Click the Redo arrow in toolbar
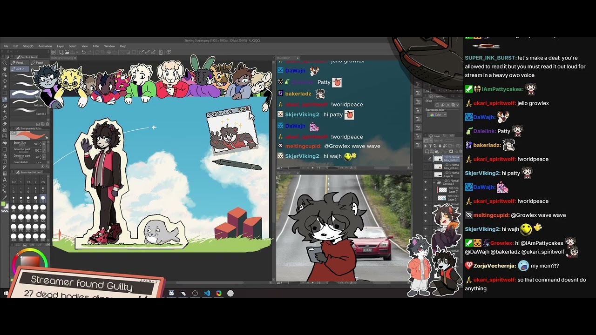The image size is (596, 335). [x=89, y=52]
